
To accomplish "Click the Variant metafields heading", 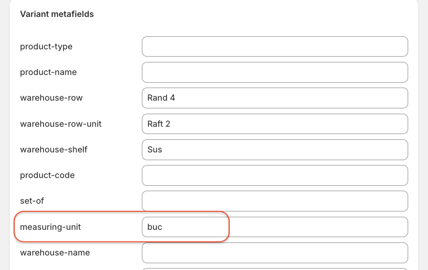I will tap(57, 14).
